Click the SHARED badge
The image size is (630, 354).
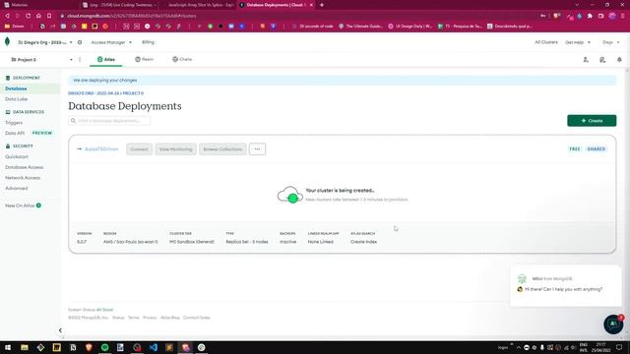pyautogui.click(x=597, y=148)
